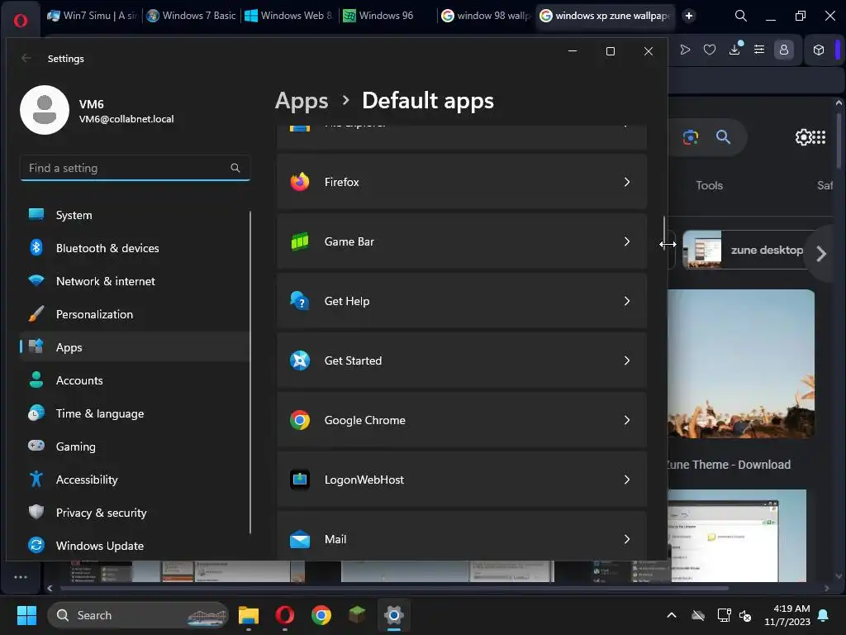Open Windows Update settings

click(x=135, y=546)
